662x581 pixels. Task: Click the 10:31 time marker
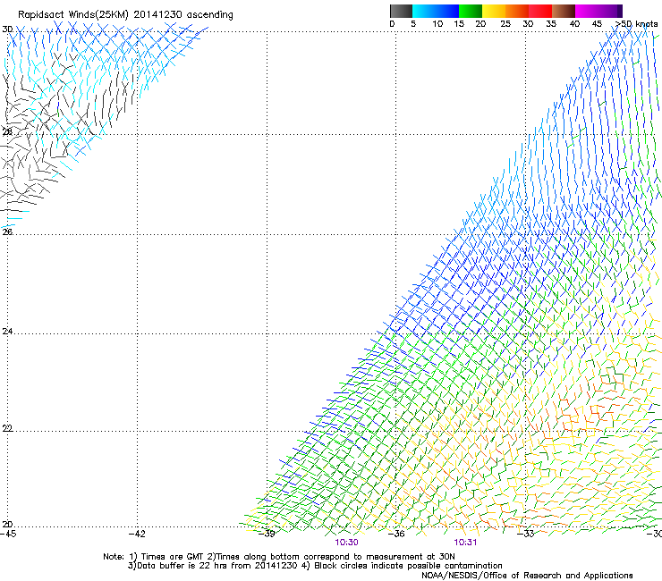465,543
